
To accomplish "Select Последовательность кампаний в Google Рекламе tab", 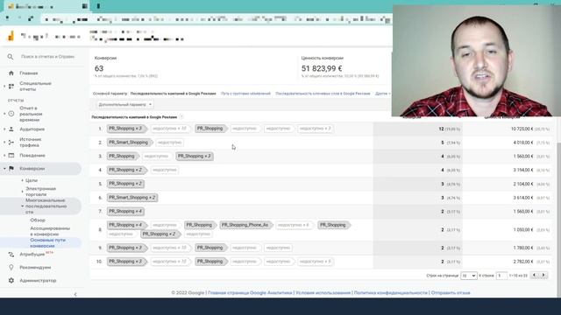I will click(x=174, y=94).
